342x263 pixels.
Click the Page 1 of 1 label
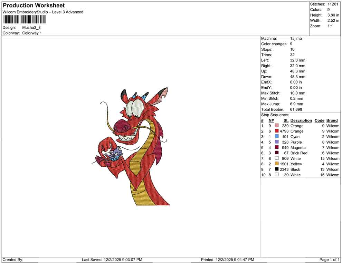329,260
